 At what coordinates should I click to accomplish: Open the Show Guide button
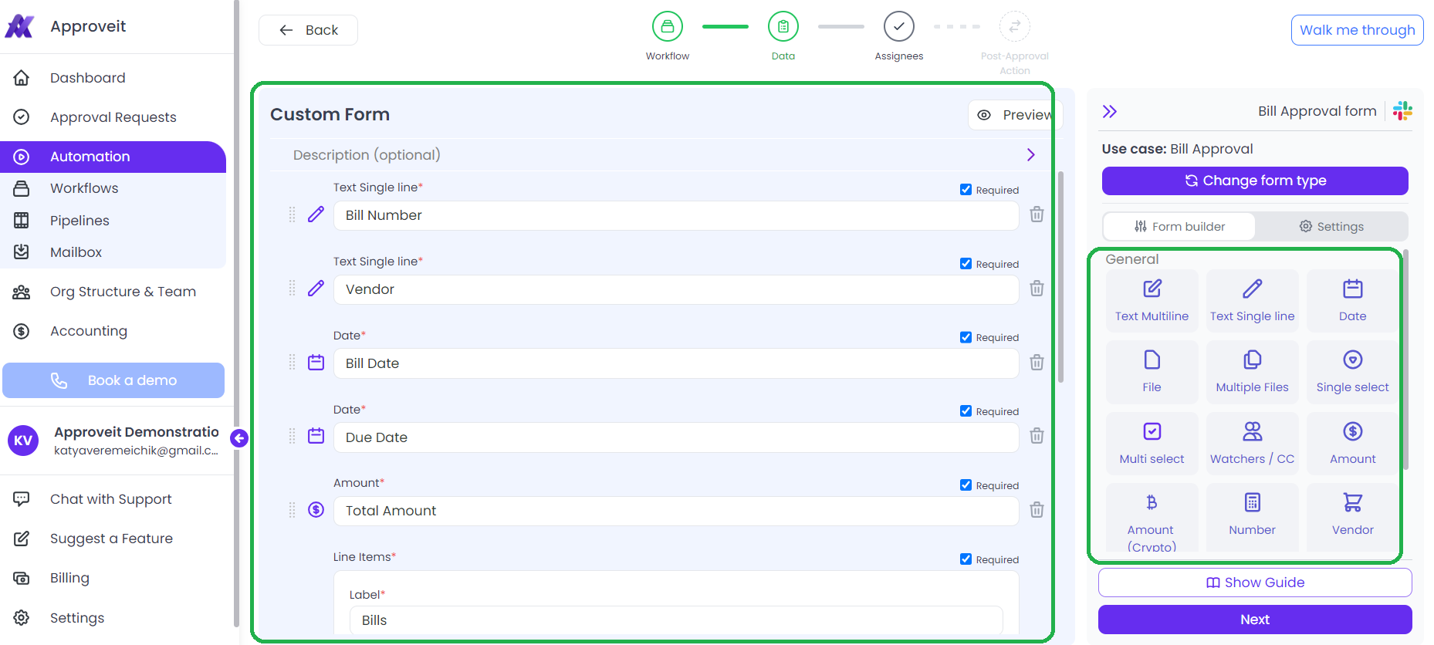click(x=1255, y=583)
